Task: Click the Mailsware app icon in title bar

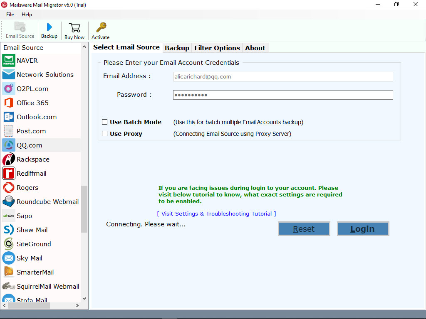Action: pyautogui.click(x=4, y=5)
